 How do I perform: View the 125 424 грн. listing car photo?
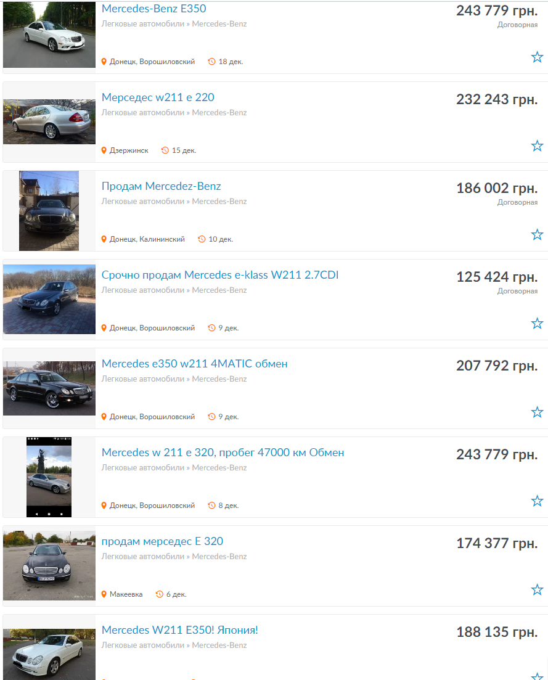pos(49,299)
